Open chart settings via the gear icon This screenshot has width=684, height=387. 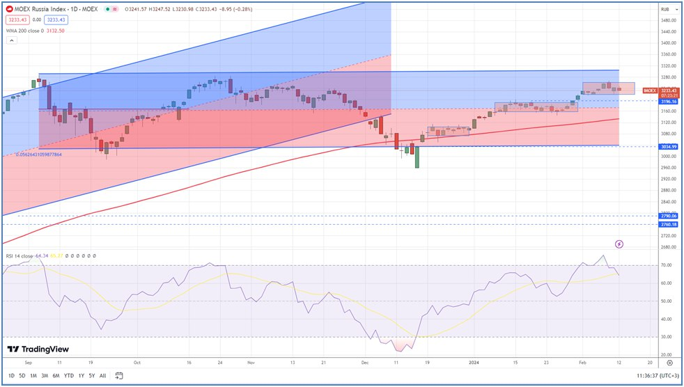670,363
